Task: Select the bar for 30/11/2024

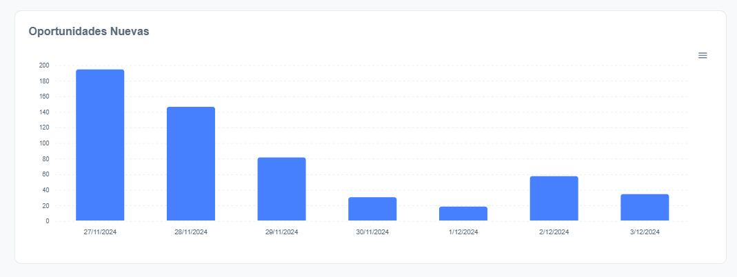Action: click(372, 209)
